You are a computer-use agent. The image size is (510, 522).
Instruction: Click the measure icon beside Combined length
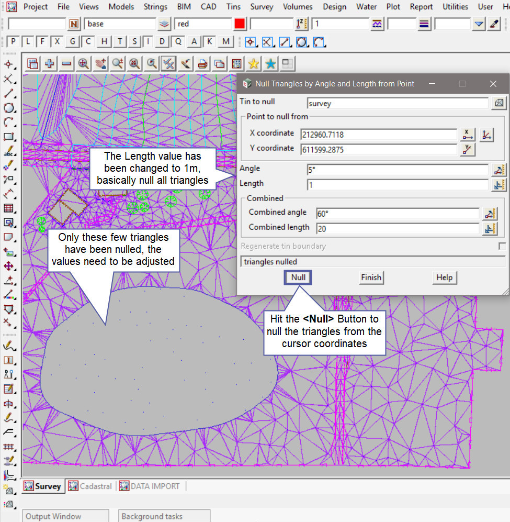click(x=490, y=228)
